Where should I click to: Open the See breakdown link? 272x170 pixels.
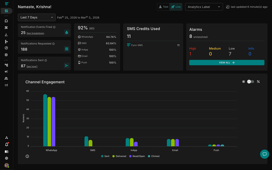click(35, 33)
